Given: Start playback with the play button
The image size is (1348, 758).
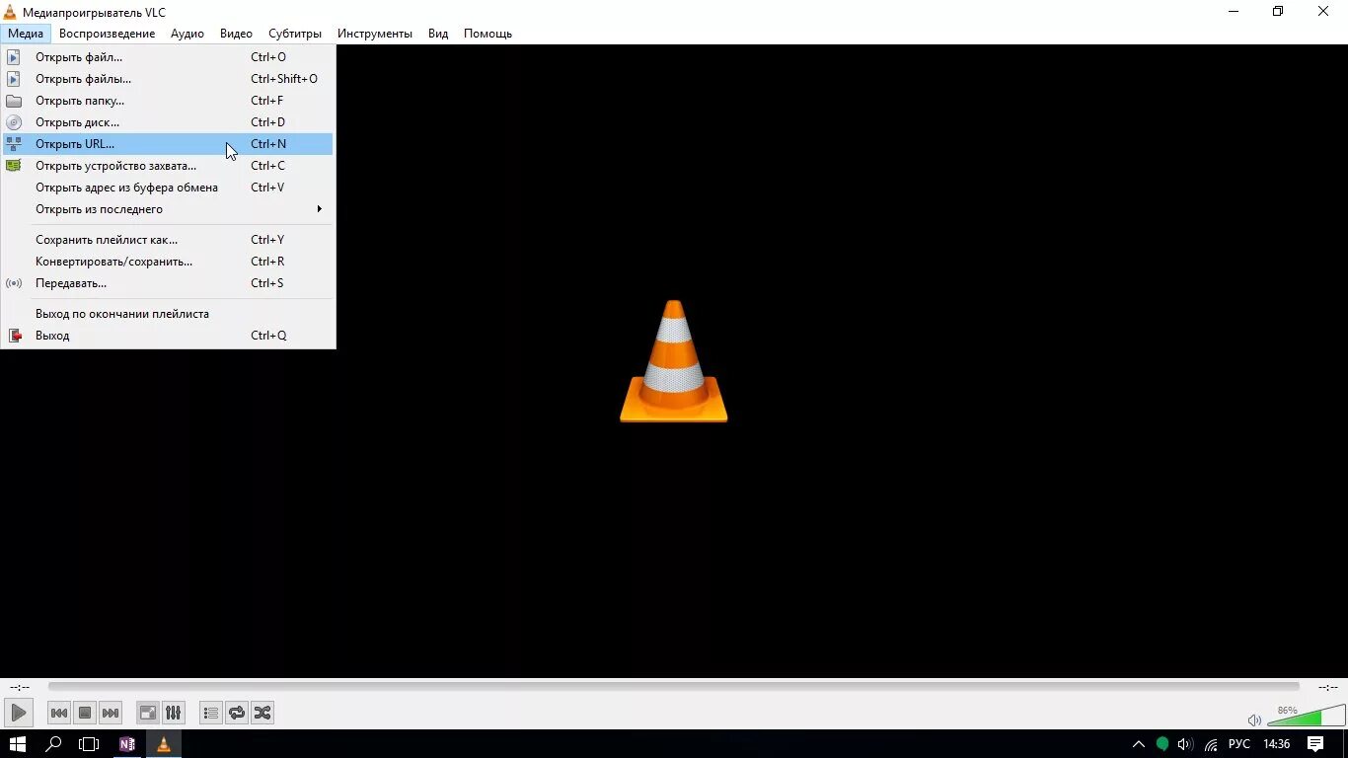Looking at the screenshot, I should point(19,713).
